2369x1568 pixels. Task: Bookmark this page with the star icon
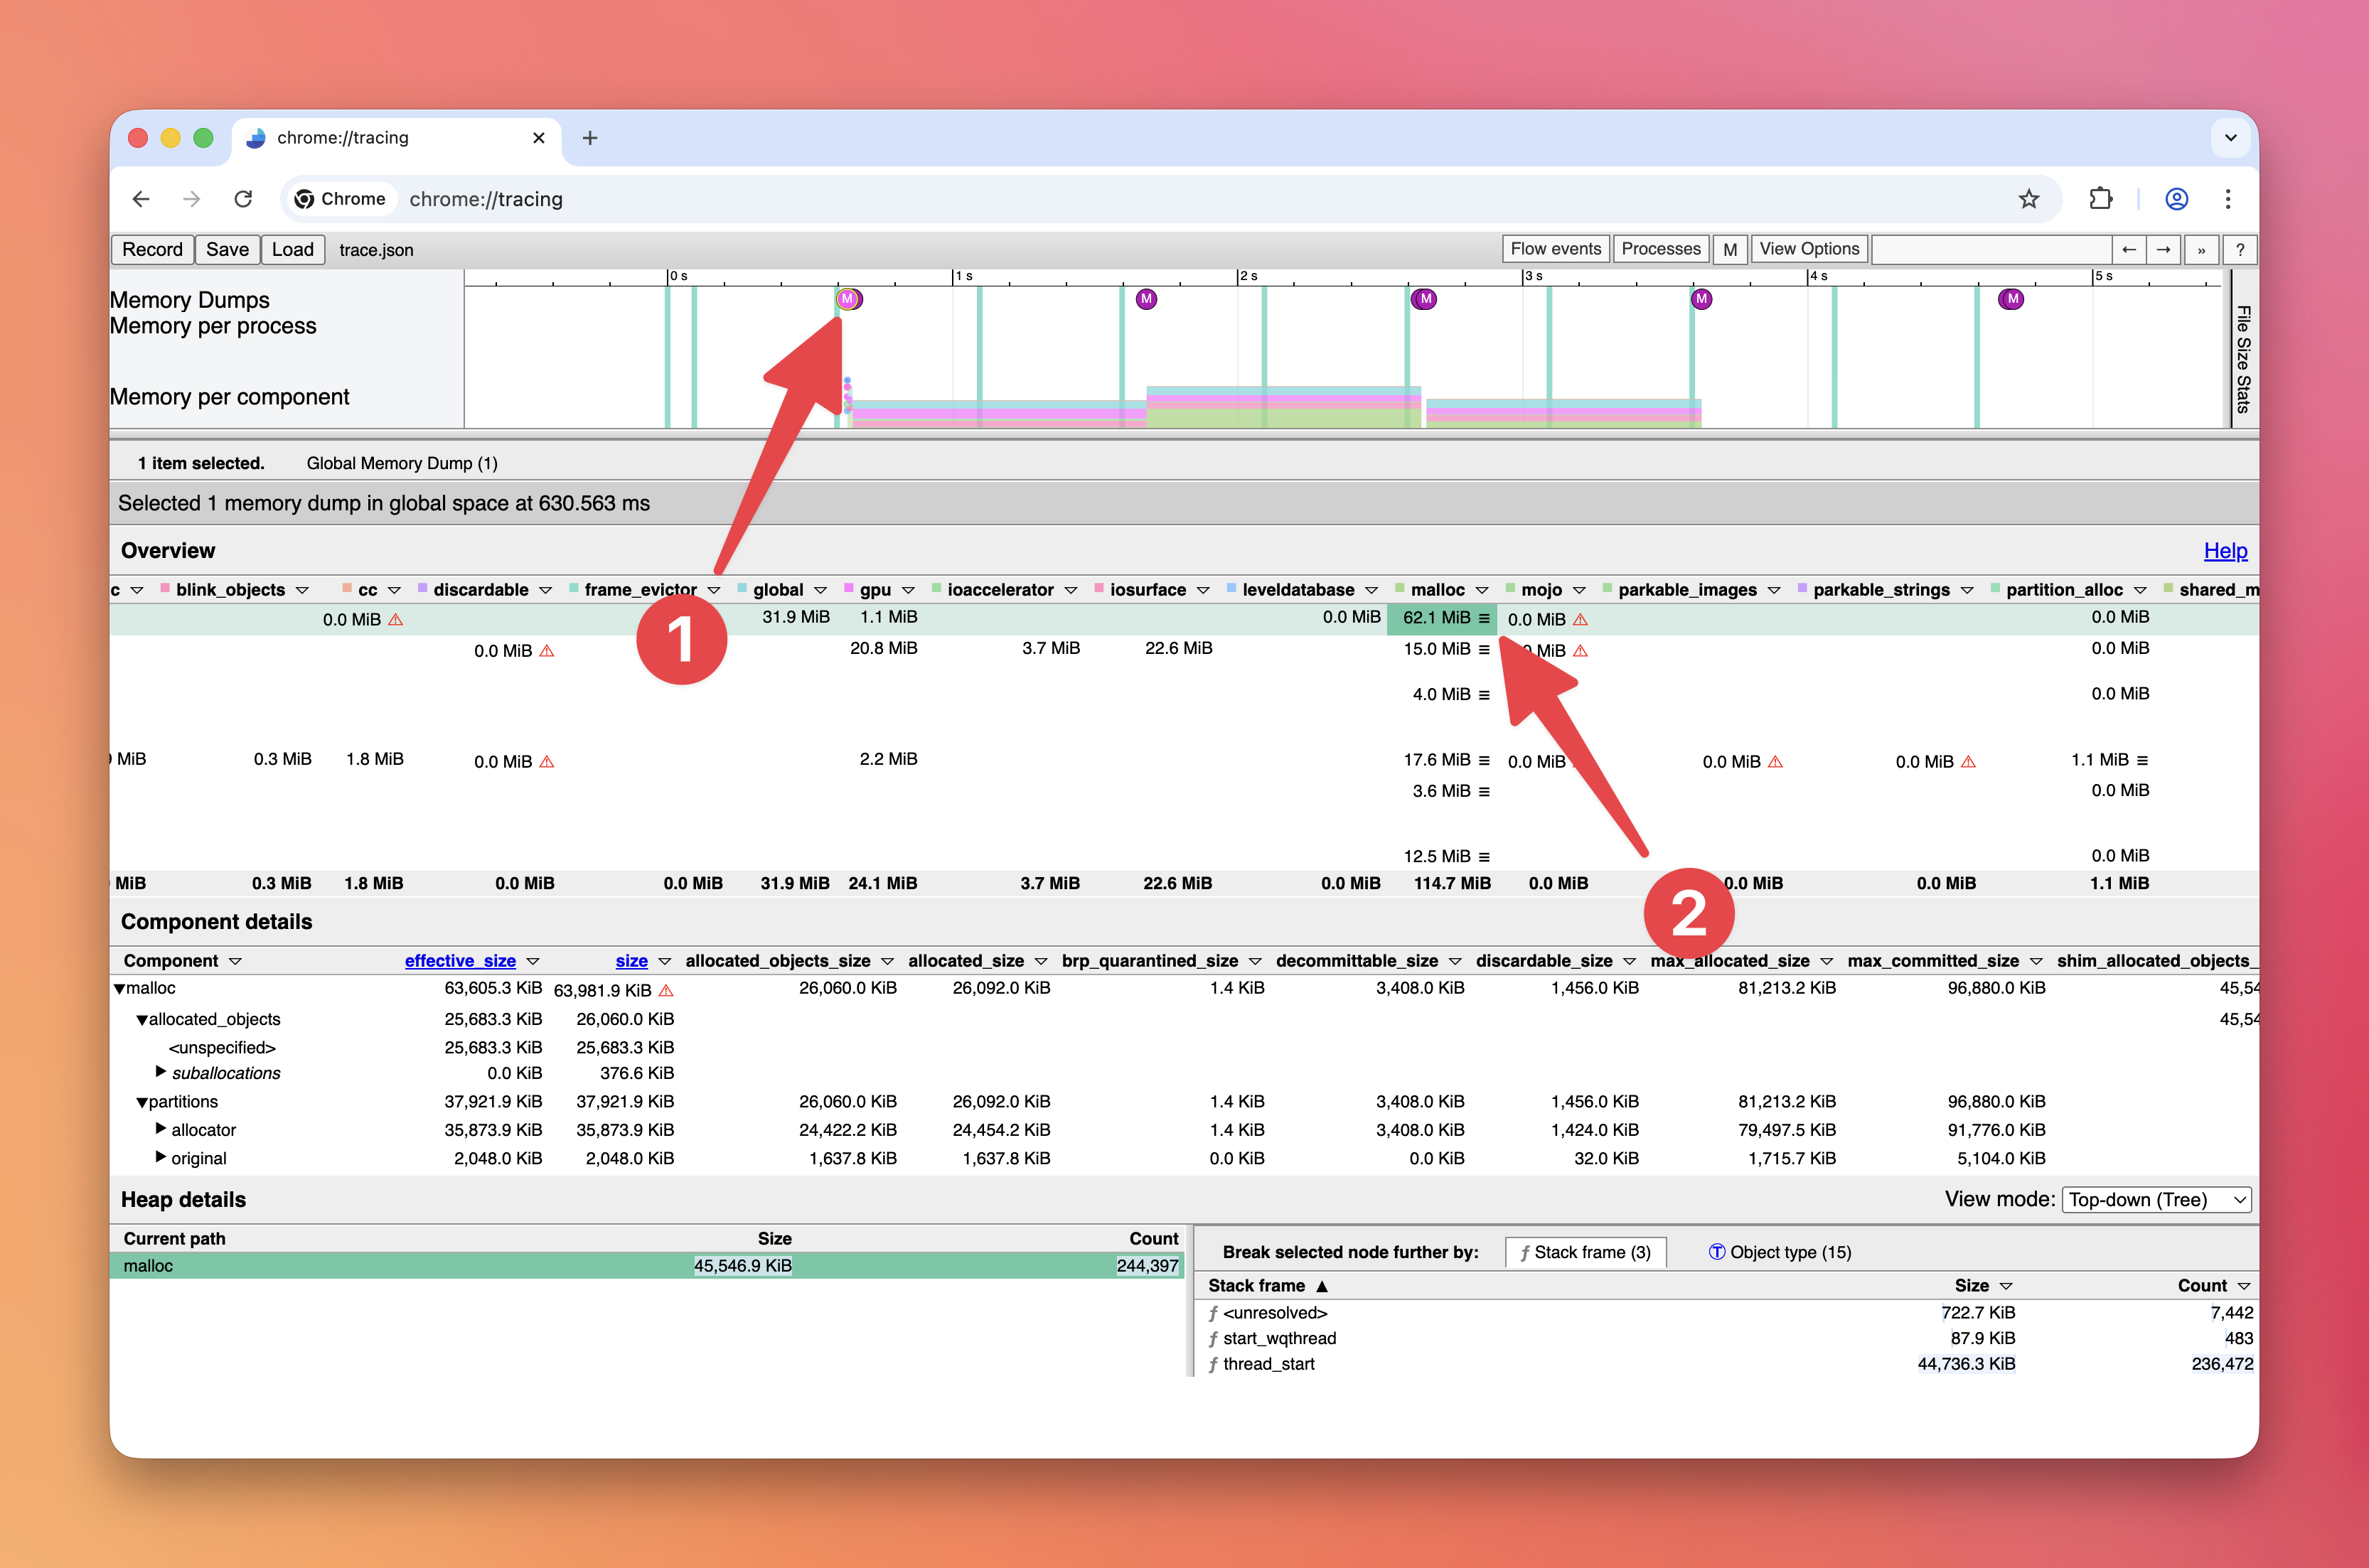tap(2028, 199)
